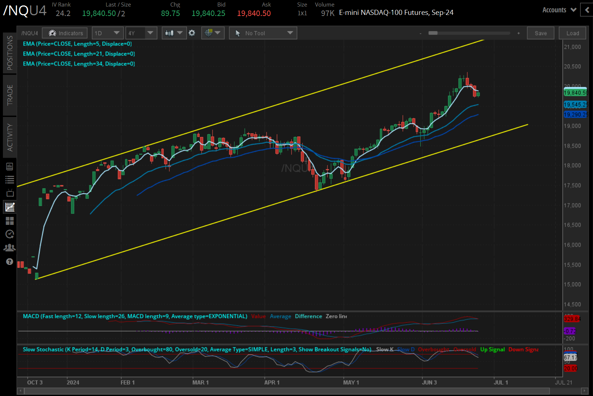Click the E-mini NASDAQ-100 Futures description
The width and height of the screenshot is (593, 396).
tap(396, 13)
